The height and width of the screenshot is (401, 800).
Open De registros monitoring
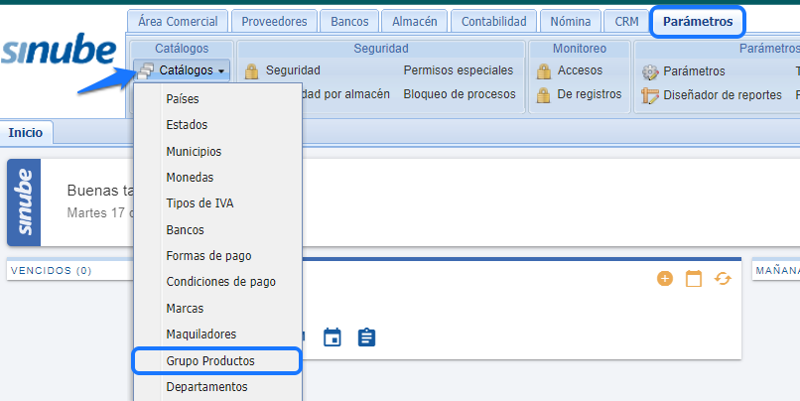pos(580,94)
